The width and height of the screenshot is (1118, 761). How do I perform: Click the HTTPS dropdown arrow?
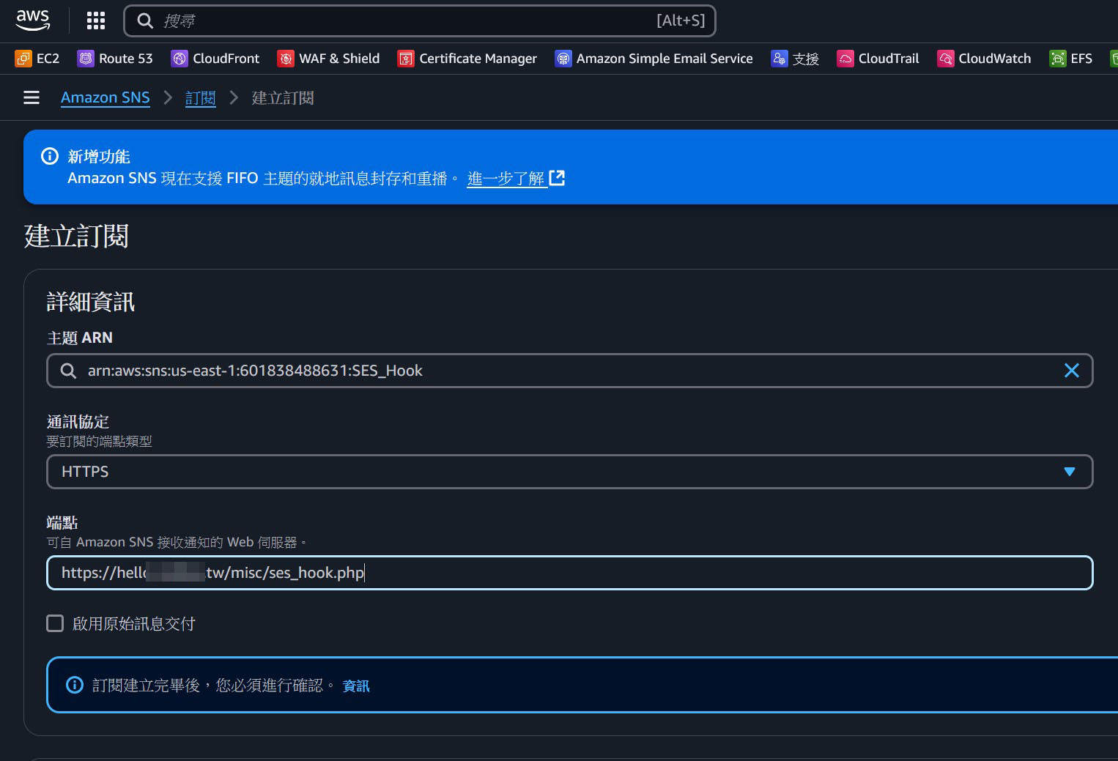click(x=1070, y=472)
